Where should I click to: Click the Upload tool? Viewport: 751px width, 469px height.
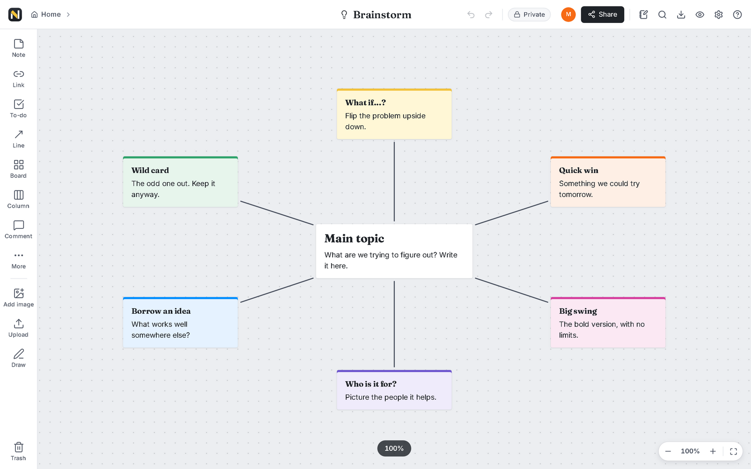coord(18,328)
